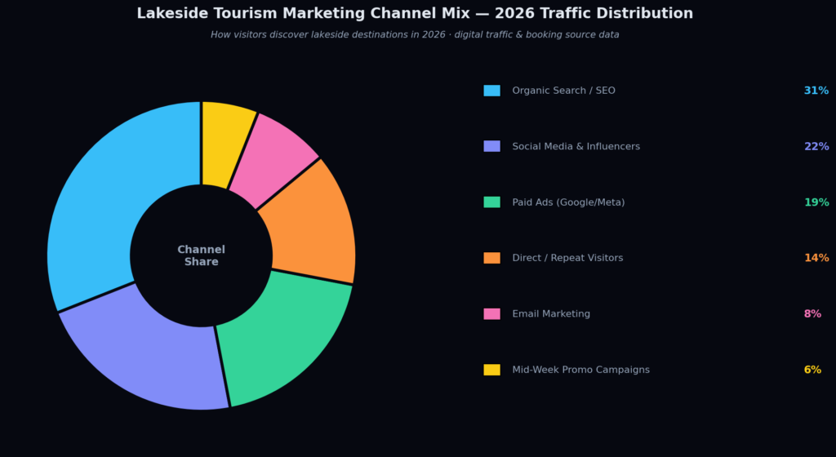Click the green Paid Ads legend swatch
Image resolution: width=836 pixels, height=457 pixels.
(491, 202)
